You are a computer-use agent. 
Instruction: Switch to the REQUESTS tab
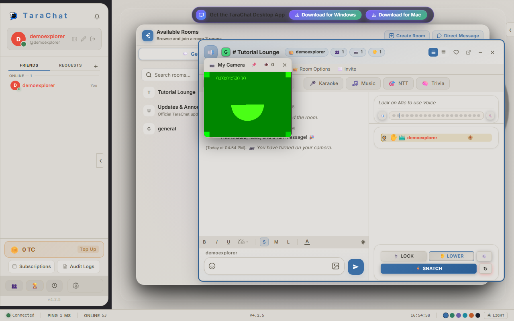pos(70,65)
